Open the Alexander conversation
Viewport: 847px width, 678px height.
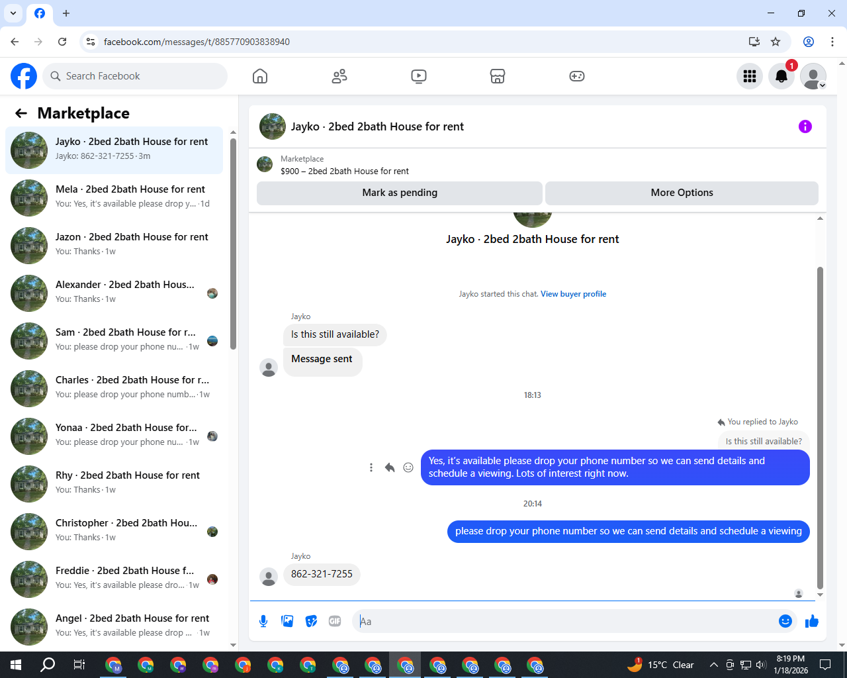click(x=114, y=293)
